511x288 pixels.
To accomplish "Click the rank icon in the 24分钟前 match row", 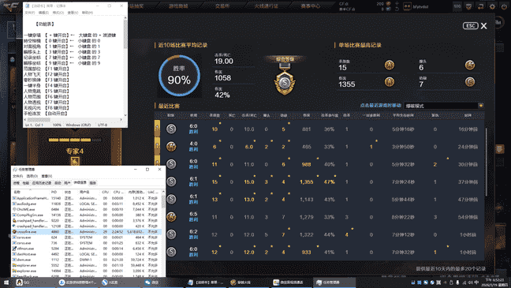I will (x=171, y=147).
